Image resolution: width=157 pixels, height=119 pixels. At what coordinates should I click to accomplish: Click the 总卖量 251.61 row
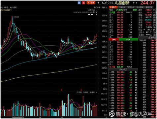click(123, 13)
